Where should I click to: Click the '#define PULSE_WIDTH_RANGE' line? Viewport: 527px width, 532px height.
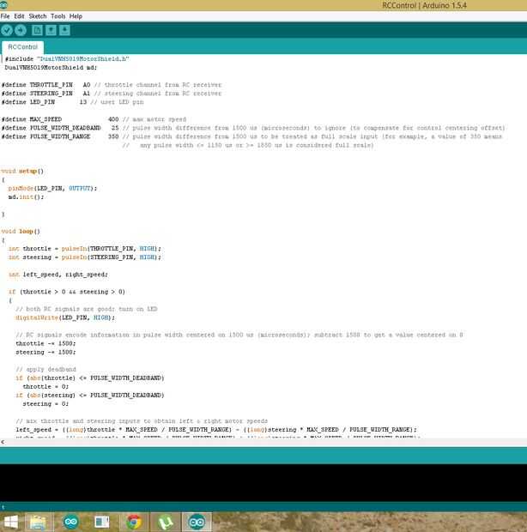click(x=251, y=136)
